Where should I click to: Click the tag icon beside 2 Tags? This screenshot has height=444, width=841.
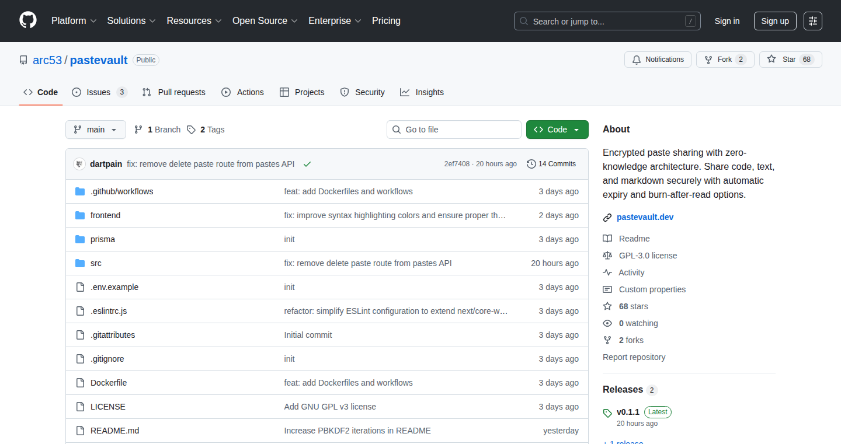click(191, 130)
